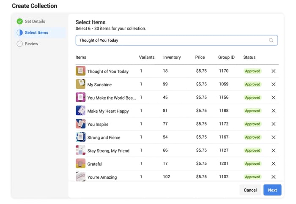Remove Strong and Fierce item

[273, 137]
